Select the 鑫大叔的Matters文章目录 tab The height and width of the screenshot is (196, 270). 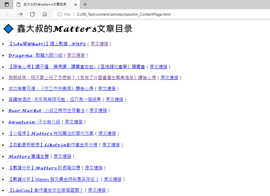coord(47,4)
